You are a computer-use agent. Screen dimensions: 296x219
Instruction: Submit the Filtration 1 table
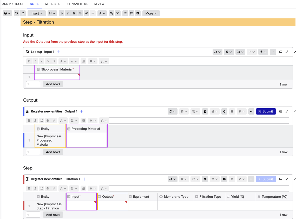coord(266,179)
